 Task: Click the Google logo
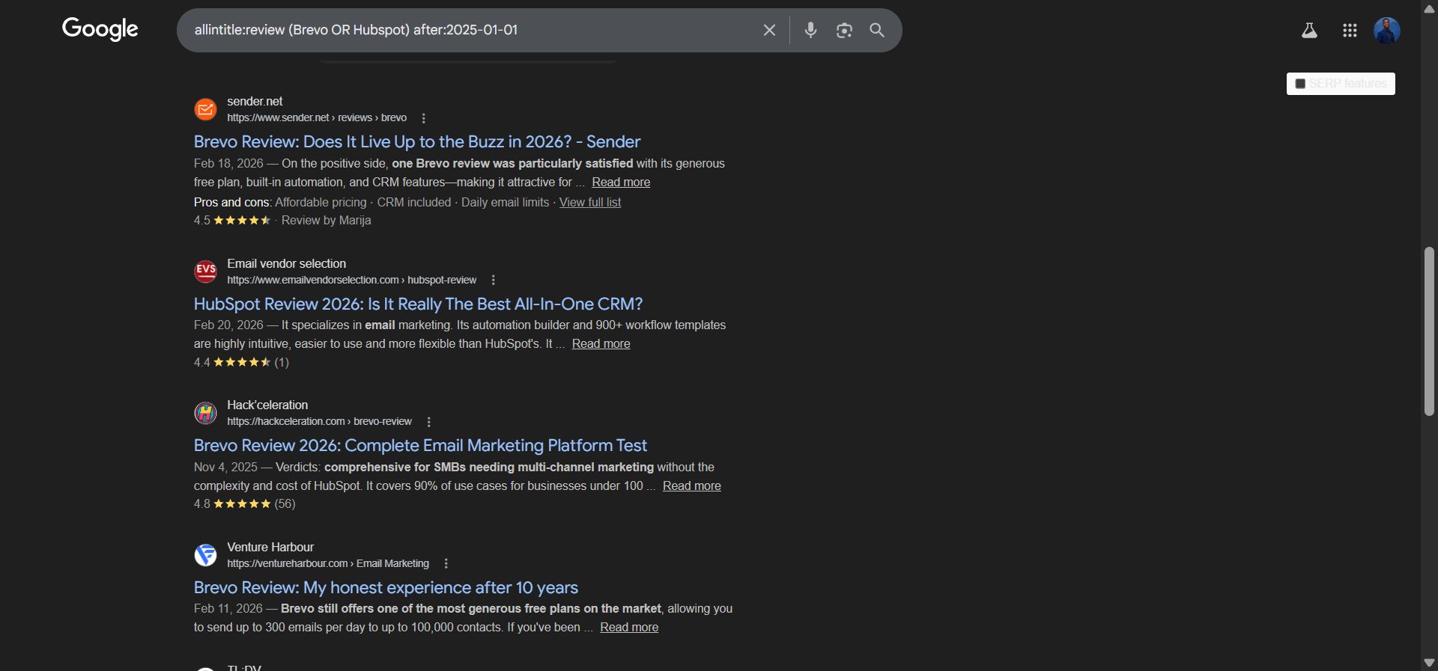pos(100,29)
